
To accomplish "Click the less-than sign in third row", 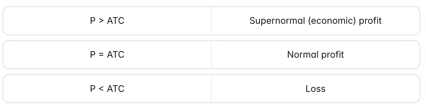I will tap(101, 89).
